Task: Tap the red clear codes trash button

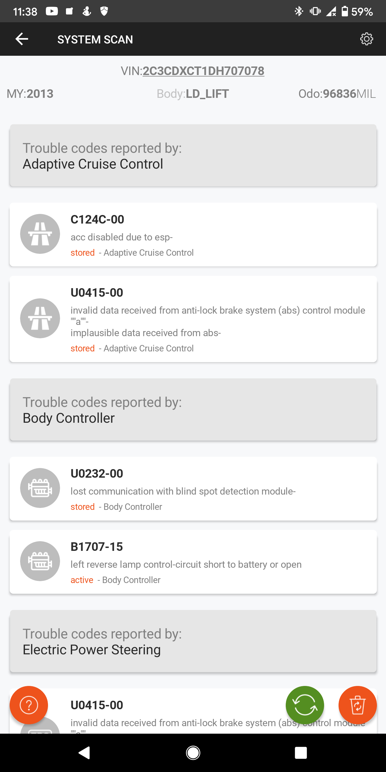Action: [x=357, y=705]
